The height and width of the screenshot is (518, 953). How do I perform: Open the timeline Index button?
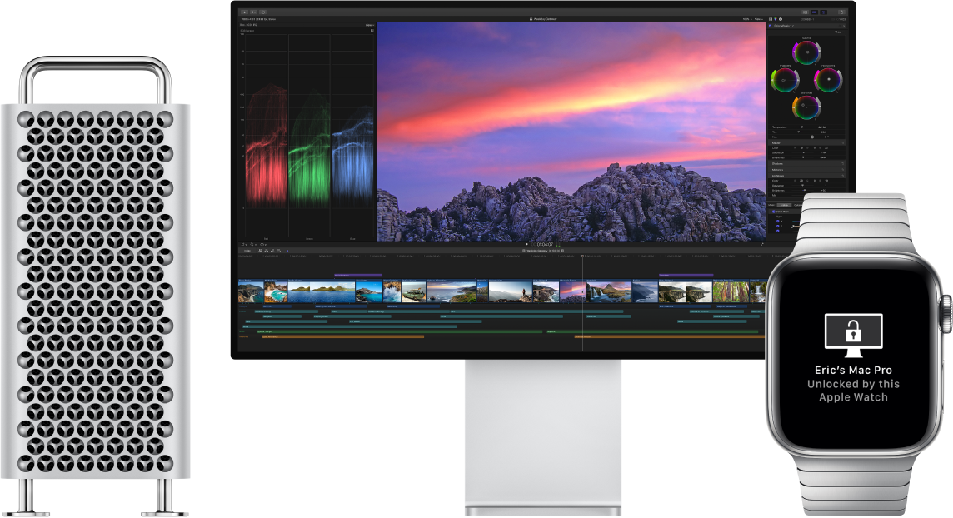(x=247, y=250)
